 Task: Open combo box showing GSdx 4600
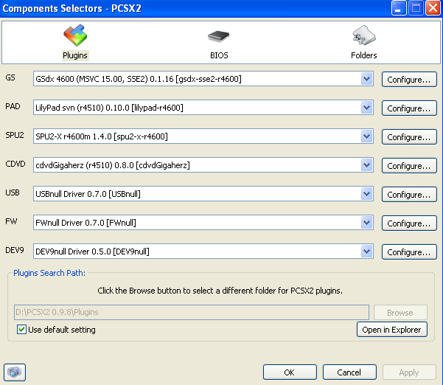click(x=203, y=79)
